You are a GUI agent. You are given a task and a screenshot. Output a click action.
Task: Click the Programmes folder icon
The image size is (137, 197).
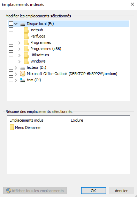click(x=26, y=42)
